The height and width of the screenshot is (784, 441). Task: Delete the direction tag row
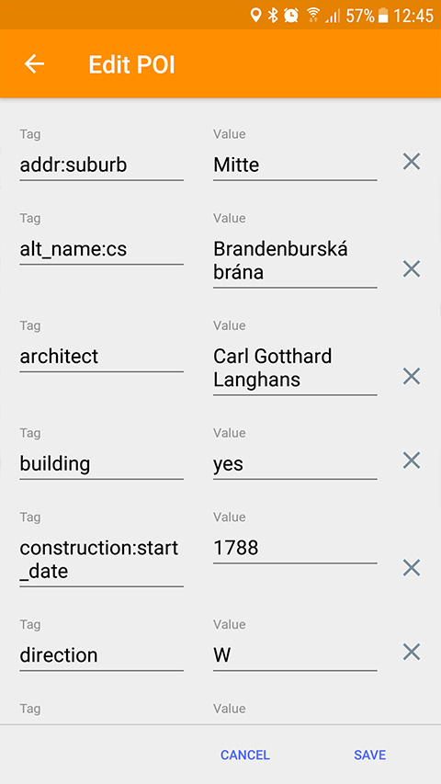(412, 652)
